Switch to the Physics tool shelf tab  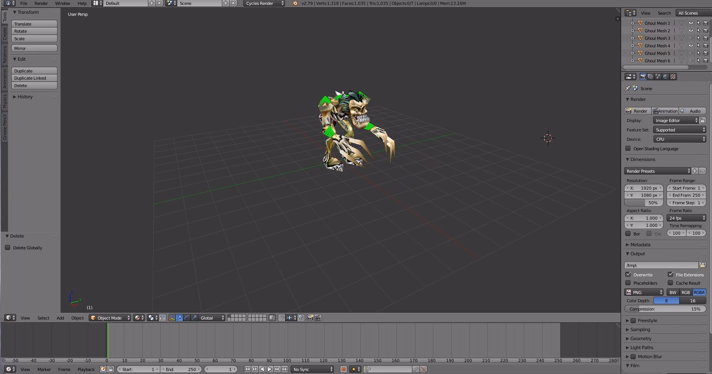pyautogui.click(x=5, y=101)
